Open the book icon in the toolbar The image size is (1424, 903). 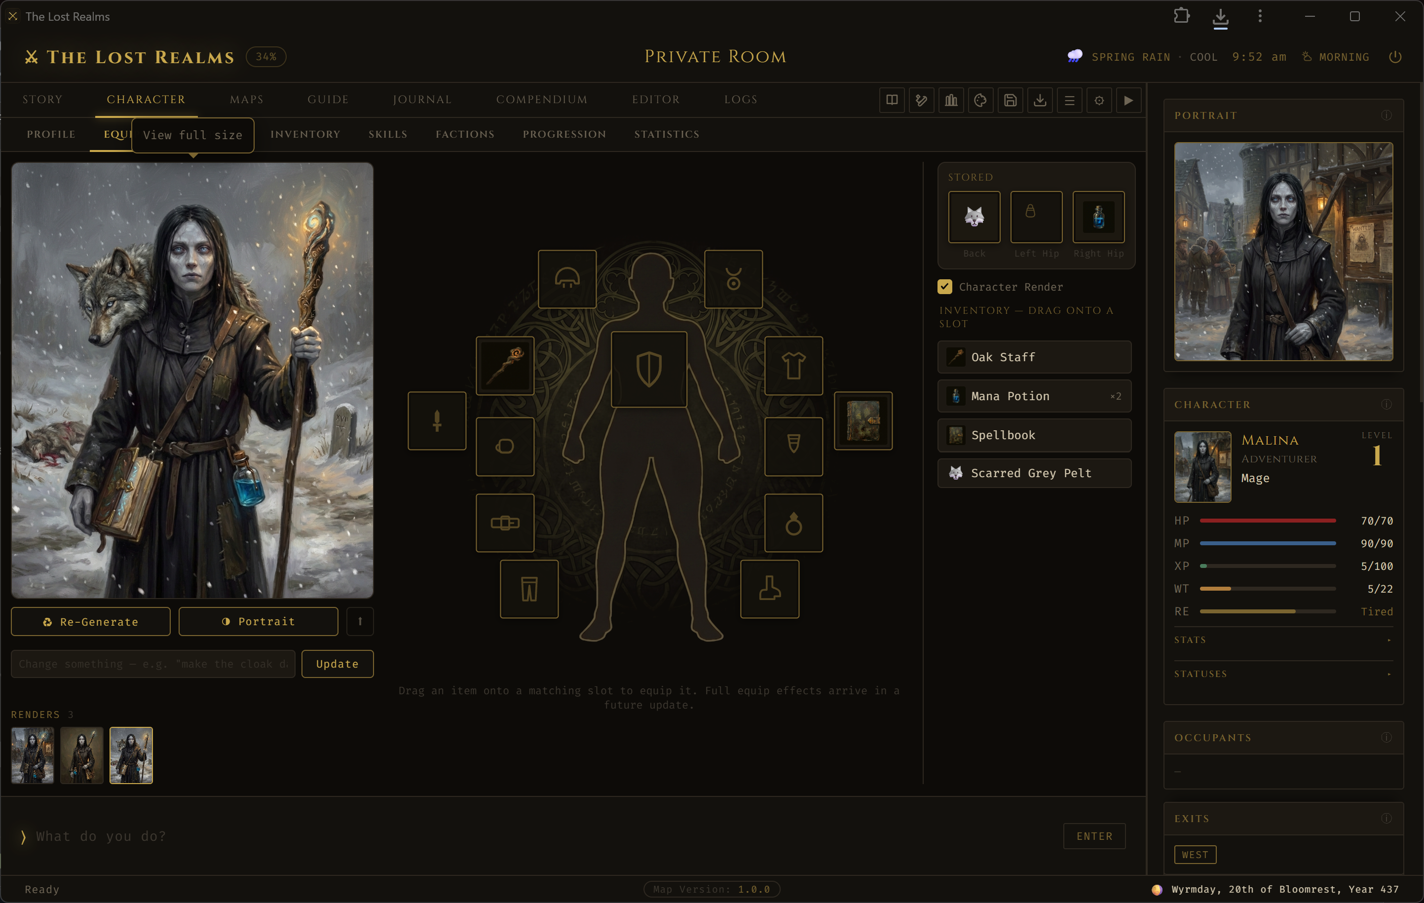(x=892, y=100)
